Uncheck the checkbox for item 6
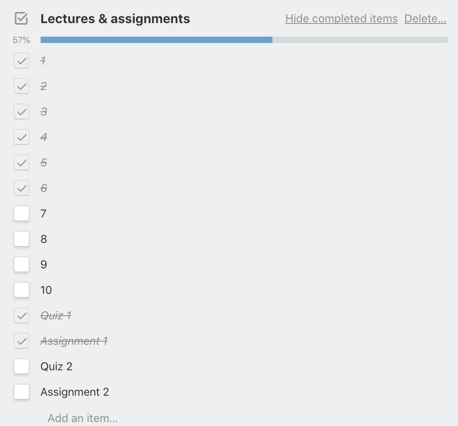 (x=22, y=188)
